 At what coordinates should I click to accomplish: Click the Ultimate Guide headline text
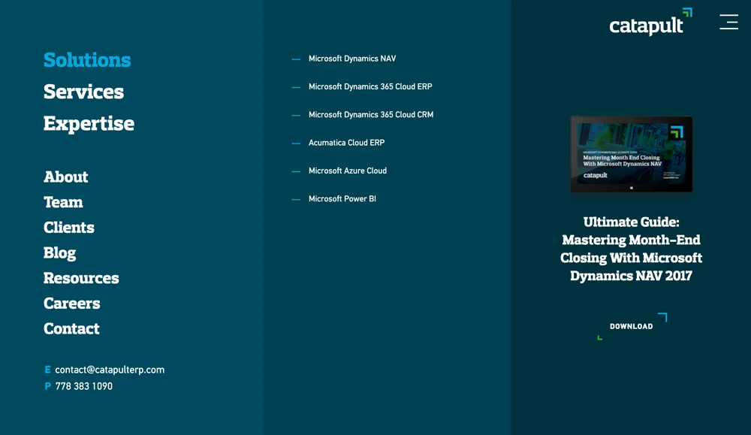(632, 249)
